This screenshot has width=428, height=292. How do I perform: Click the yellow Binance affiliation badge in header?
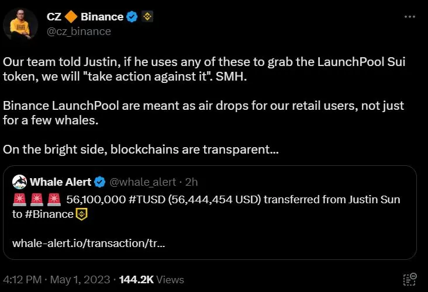point(147,17)
